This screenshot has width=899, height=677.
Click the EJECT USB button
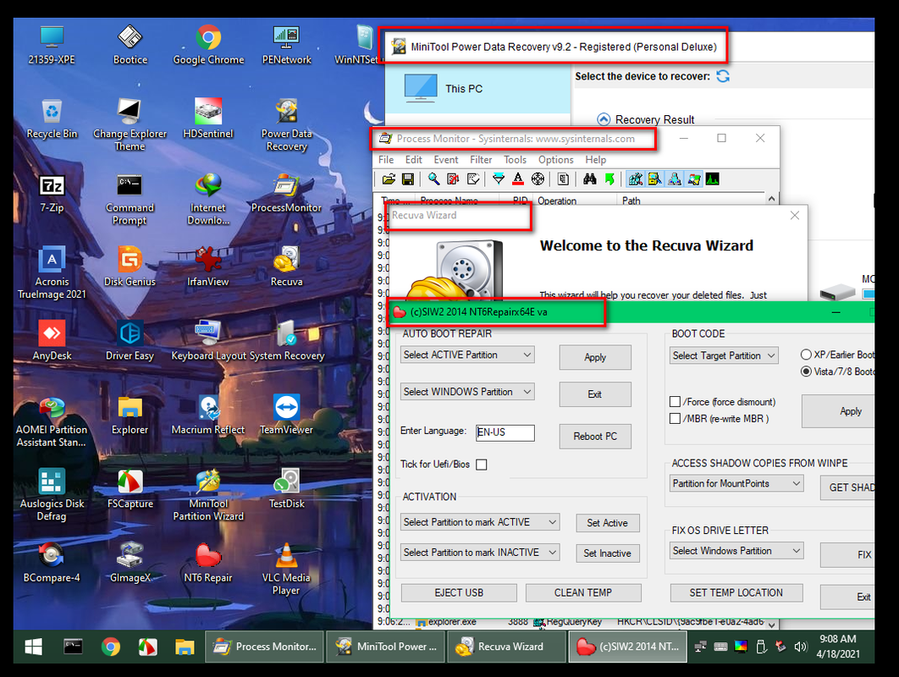(459, 592)
